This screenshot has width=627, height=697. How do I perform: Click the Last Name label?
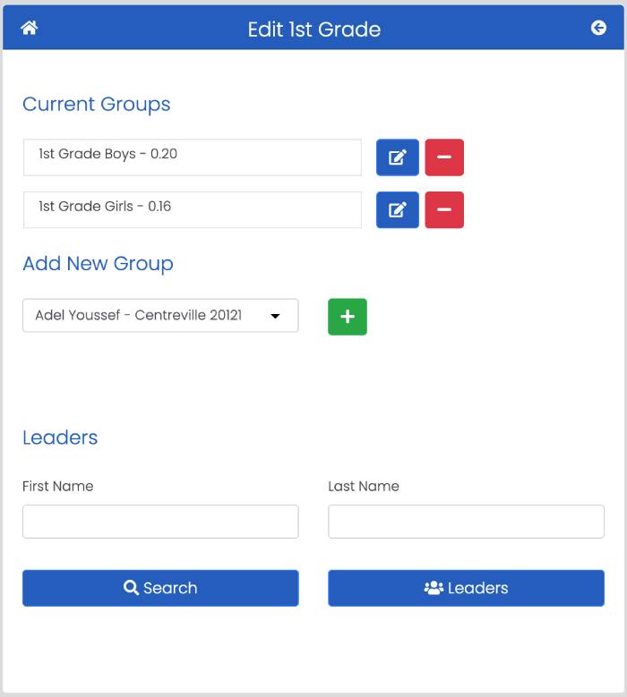tap(364, 486)
